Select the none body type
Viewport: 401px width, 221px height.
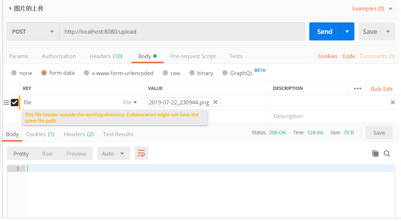click(14, 73)
